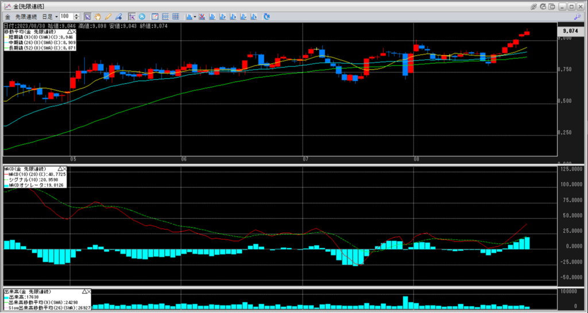Image resolution: width=588 pixels, height=313 pixels.
Task: Click the blue circle up-arrow icon
Action: [x=142, y=16]
